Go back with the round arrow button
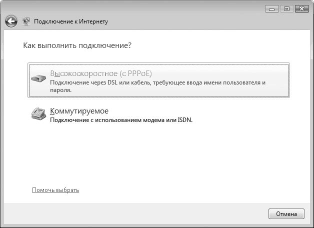Viewport: 314px width, 228px height. 11,21
